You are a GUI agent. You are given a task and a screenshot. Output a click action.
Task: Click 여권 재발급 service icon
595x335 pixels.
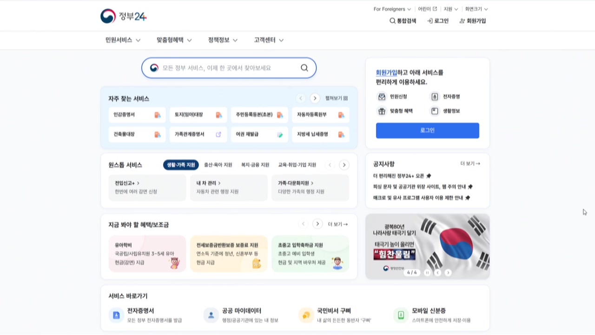280,134
